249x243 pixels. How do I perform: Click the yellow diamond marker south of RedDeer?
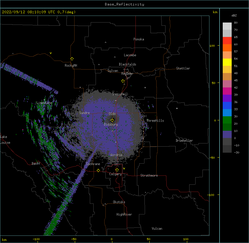click(x=123, y=81)
